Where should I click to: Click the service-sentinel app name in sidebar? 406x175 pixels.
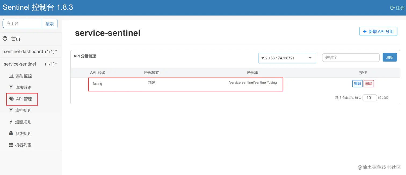20,64
